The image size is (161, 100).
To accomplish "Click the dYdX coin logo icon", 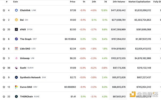I will [x=16, y=29].
